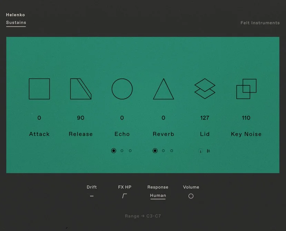Click the Key Noise value 110
The width and height of the screenshot is (286, 231).
point(246,118)
